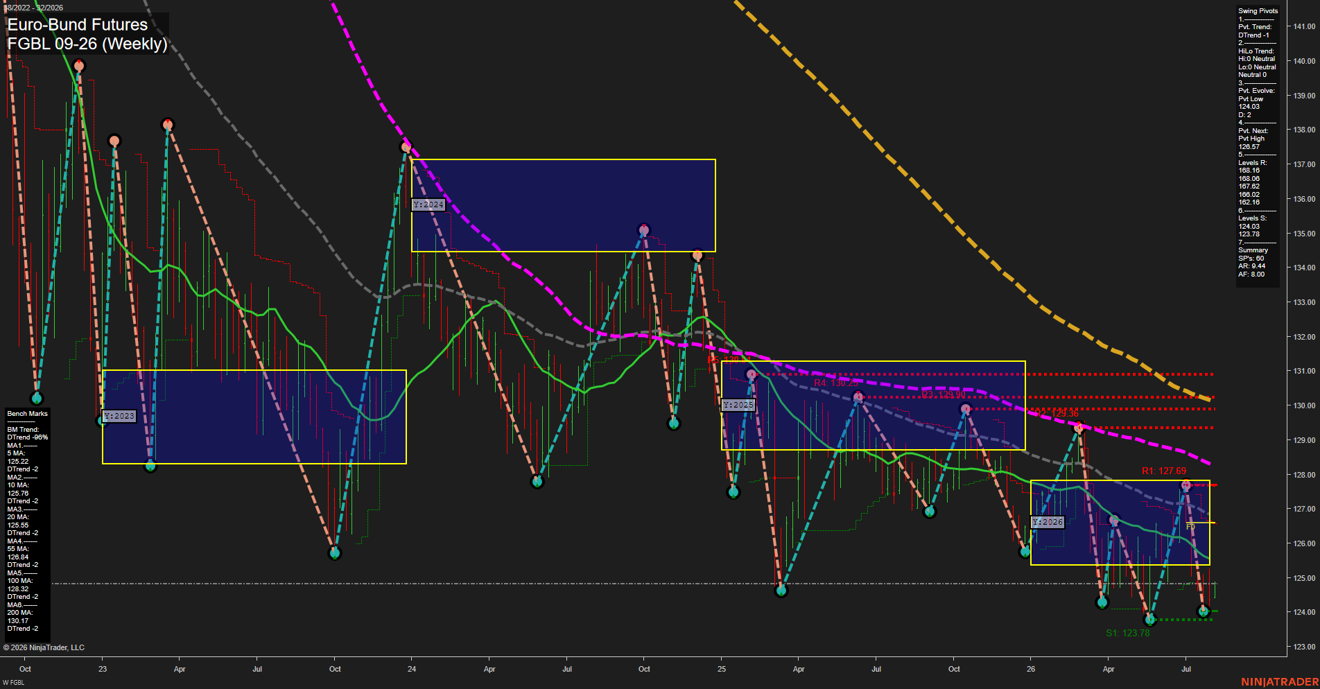Click the 'R1: 127.69' resistance label
The image size is (1320, 689).
tap(1164, 471)
